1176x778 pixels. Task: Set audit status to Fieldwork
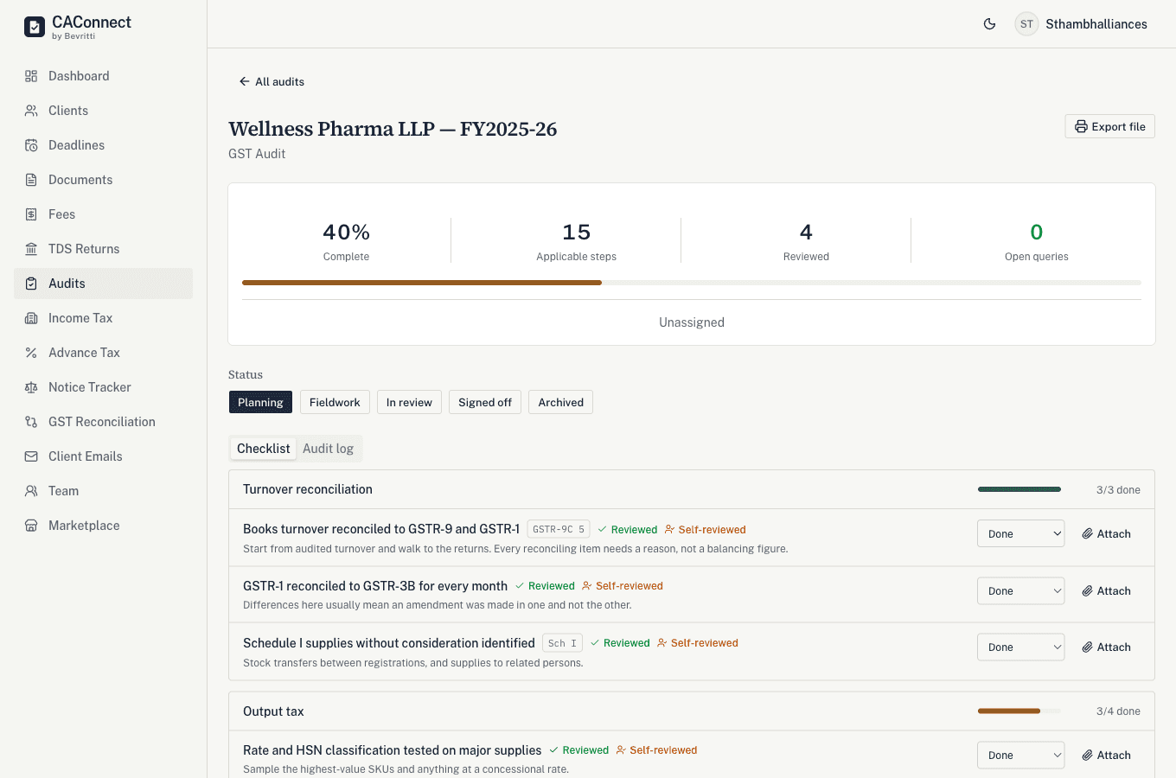[335, 402]
